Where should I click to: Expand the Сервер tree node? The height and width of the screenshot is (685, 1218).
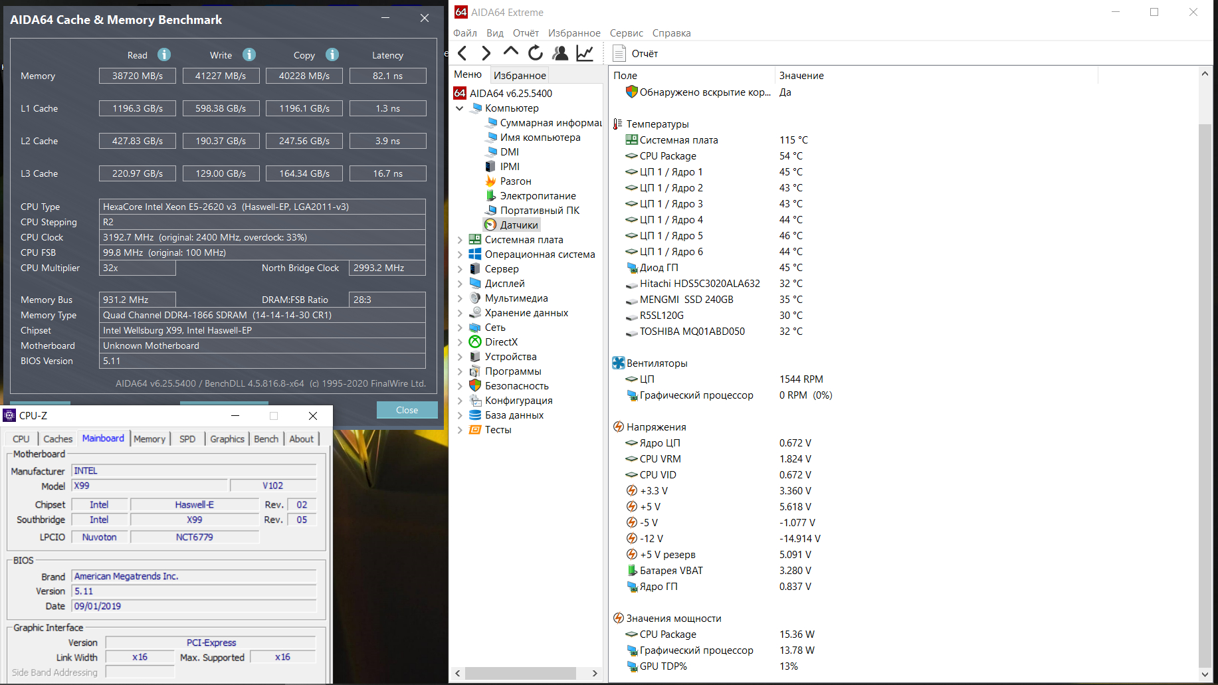pyautogui.click(x=459, y=268)
